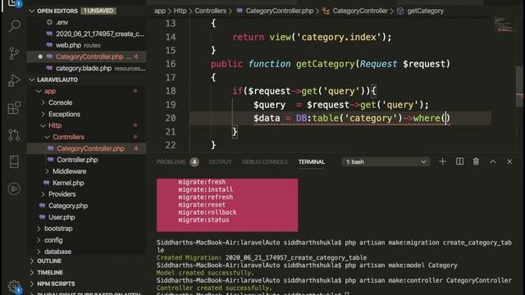Kill terminal with trash icon
Viewport: 525px width, 295px height.
tap(476, 161)
